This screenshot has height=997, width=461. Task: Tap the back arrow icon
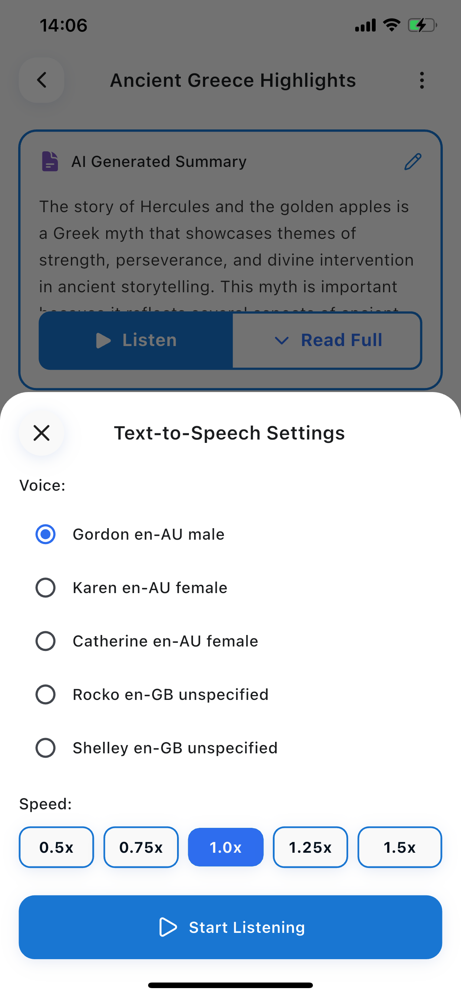click(42, 80)
